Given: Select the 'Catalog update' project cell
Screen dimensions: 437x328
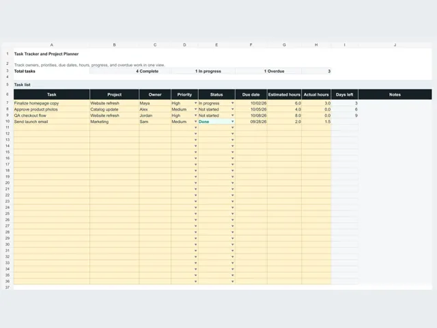Looking at the screenshot, I should pyautogui.click(x=114, y=109).
